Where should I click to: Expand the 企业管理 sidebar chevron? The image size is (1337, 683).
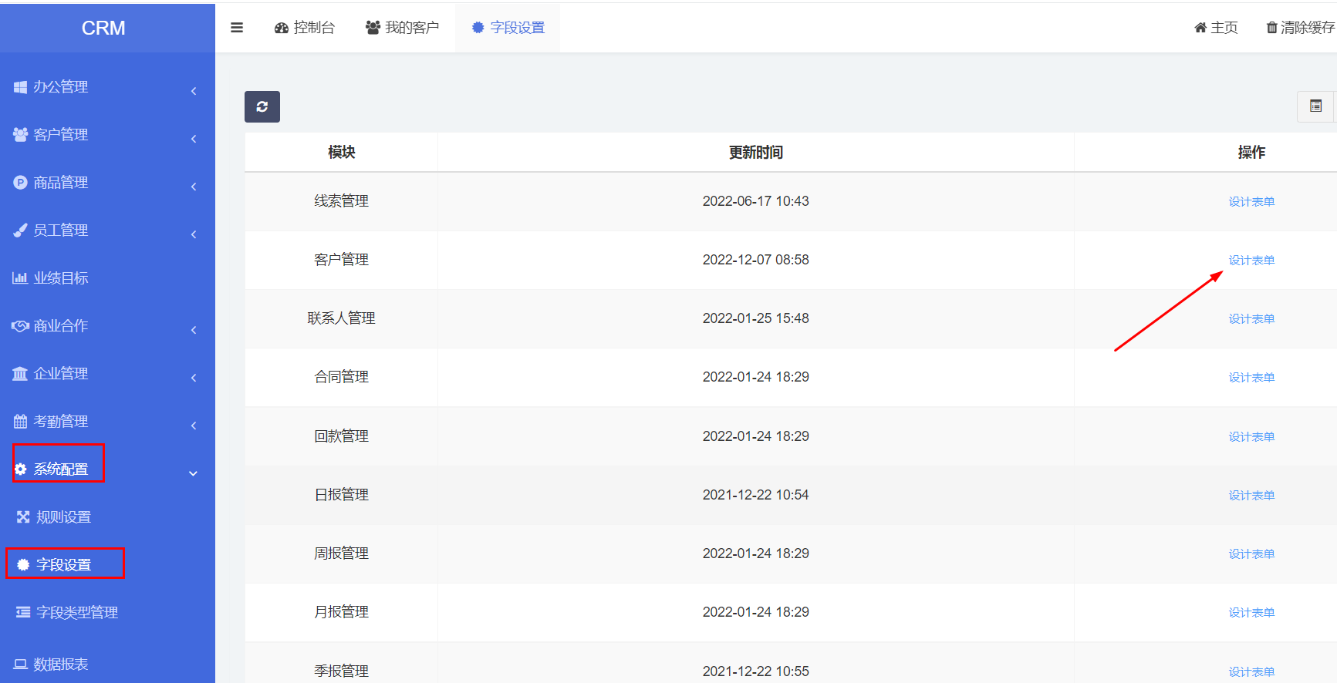(194, 378)
